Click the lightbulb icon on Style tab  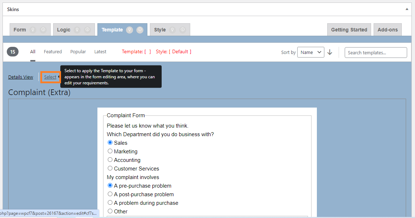point(172,30)
